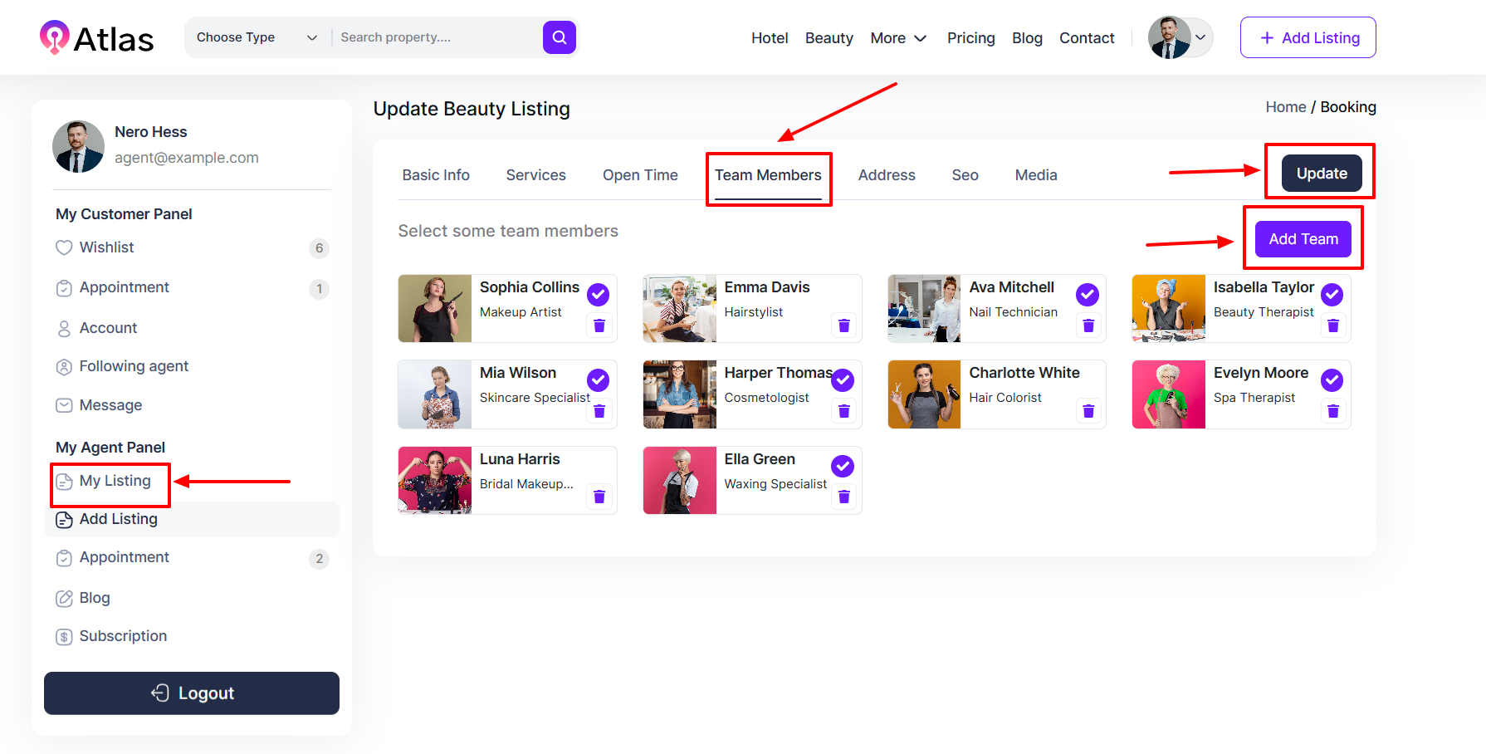Uncheck Sophia Collins team member
1486x754 pixels.
point(598,295)
